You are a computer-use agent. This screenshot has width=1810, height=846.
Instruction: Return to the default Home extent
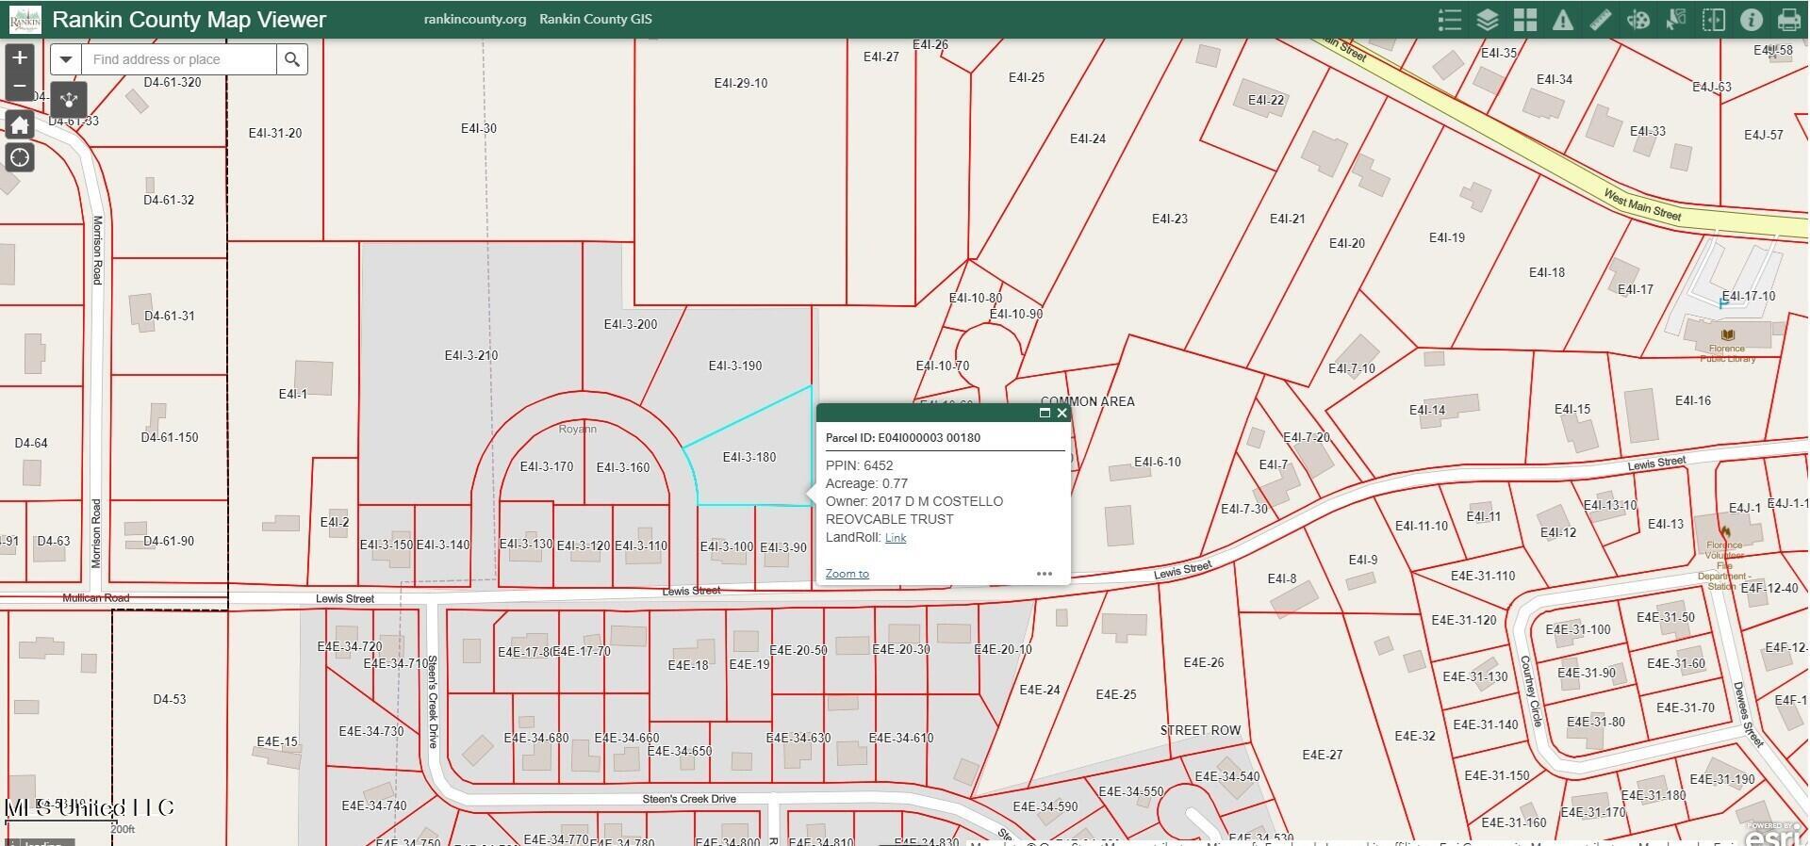pos(20,124)
